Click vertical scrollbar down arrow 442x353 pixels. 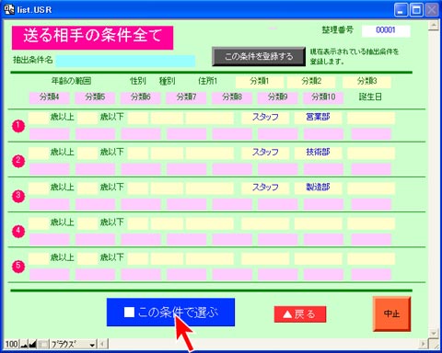pos(433,333)
